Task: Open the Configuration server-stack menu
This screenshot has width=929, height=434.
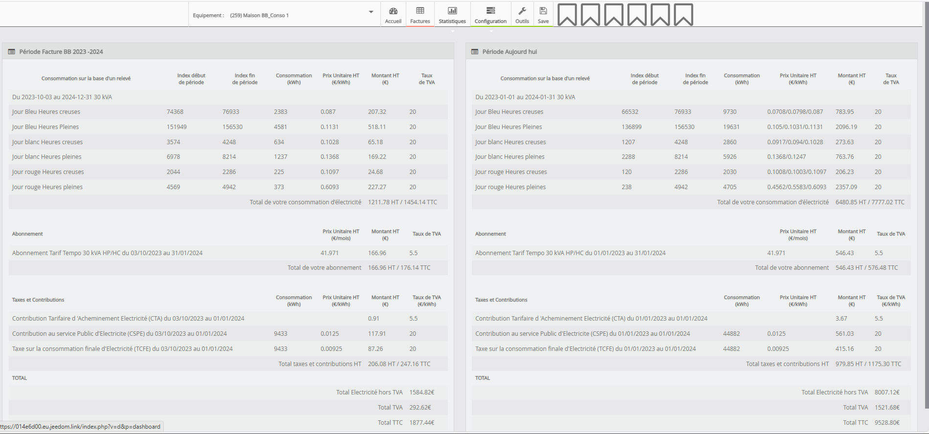Action: point(490,11)
